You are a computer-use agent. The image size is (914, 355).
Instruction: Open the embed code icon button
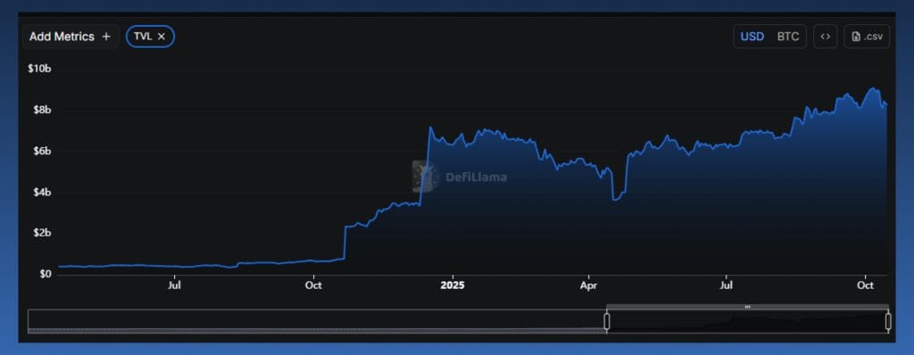tap(826, 37)
